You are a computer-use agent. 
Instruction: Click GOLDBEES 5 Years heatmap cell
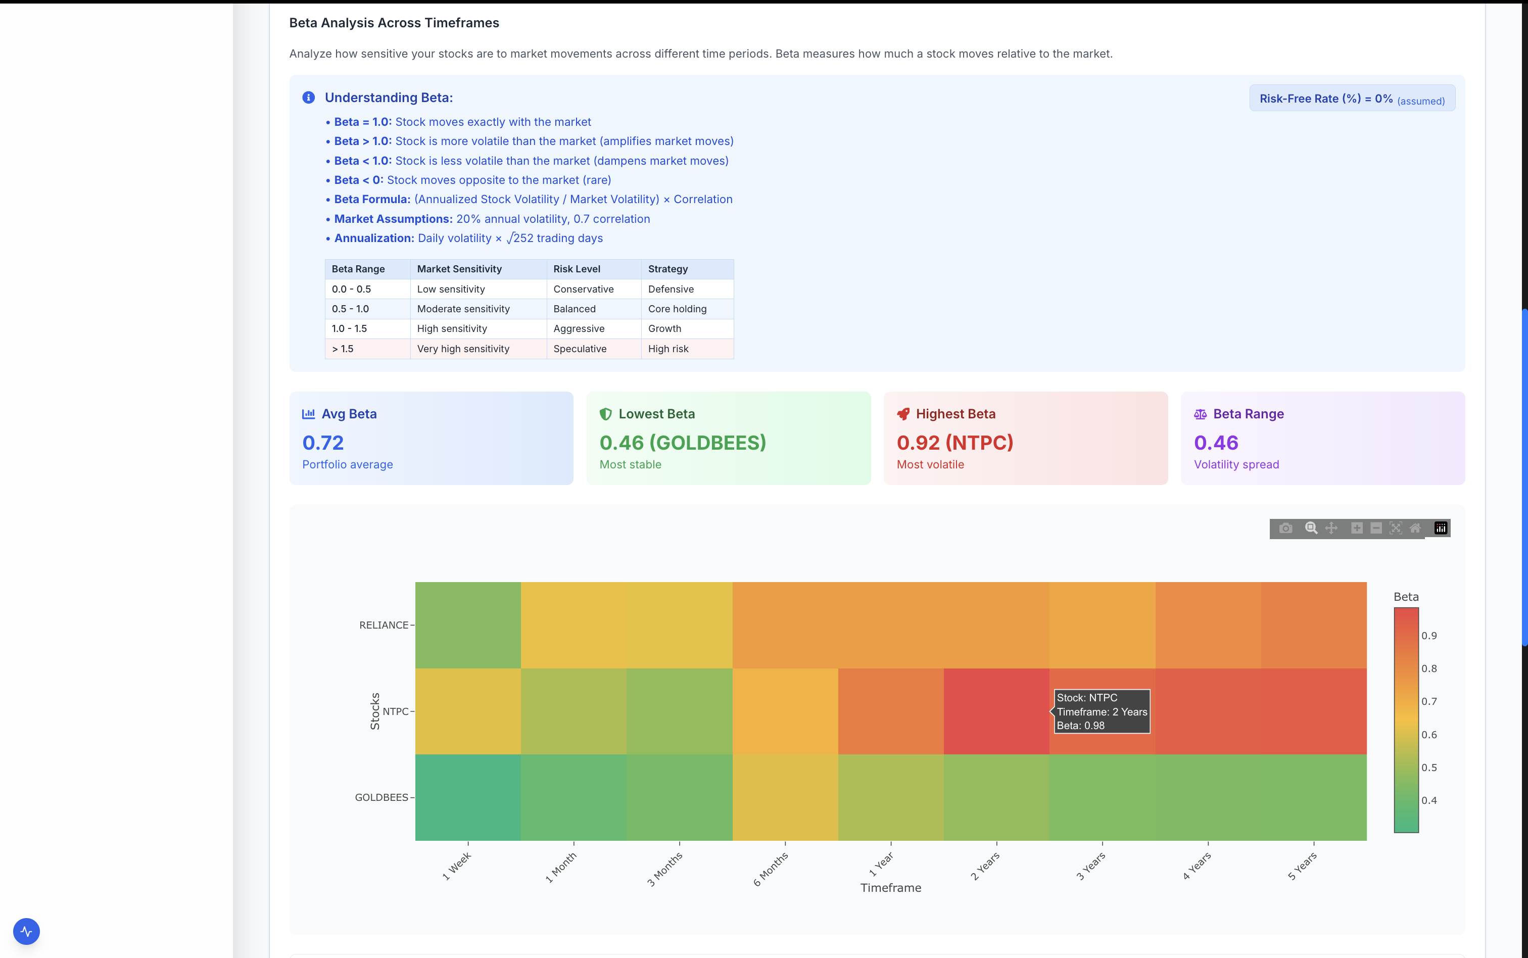[x=1314, y=797]
